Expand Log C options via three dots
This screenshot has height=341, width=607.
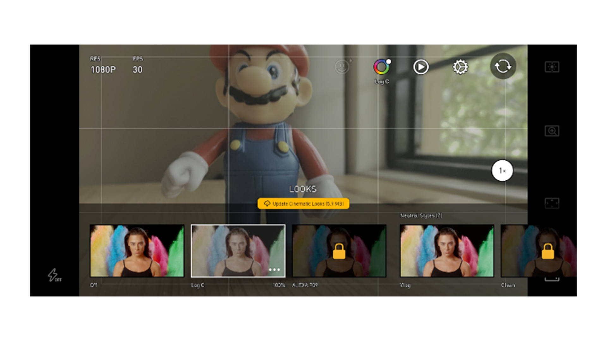(275, 269)
